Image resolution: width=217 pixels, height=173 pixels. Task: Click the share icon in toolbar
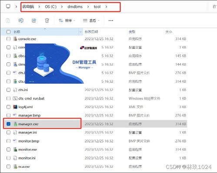click(x=34, y=20)
